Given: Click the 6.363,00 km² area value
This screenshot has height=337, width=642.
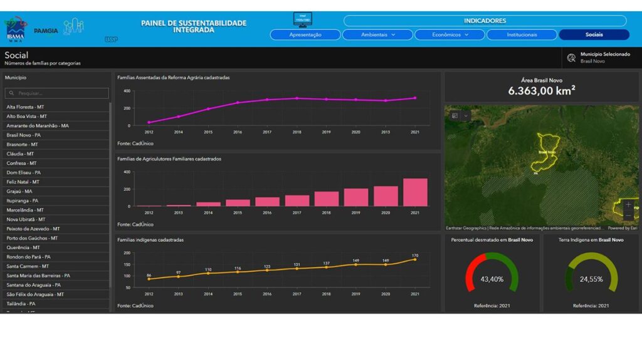Looking at the screenshot, I should (541, 91).
